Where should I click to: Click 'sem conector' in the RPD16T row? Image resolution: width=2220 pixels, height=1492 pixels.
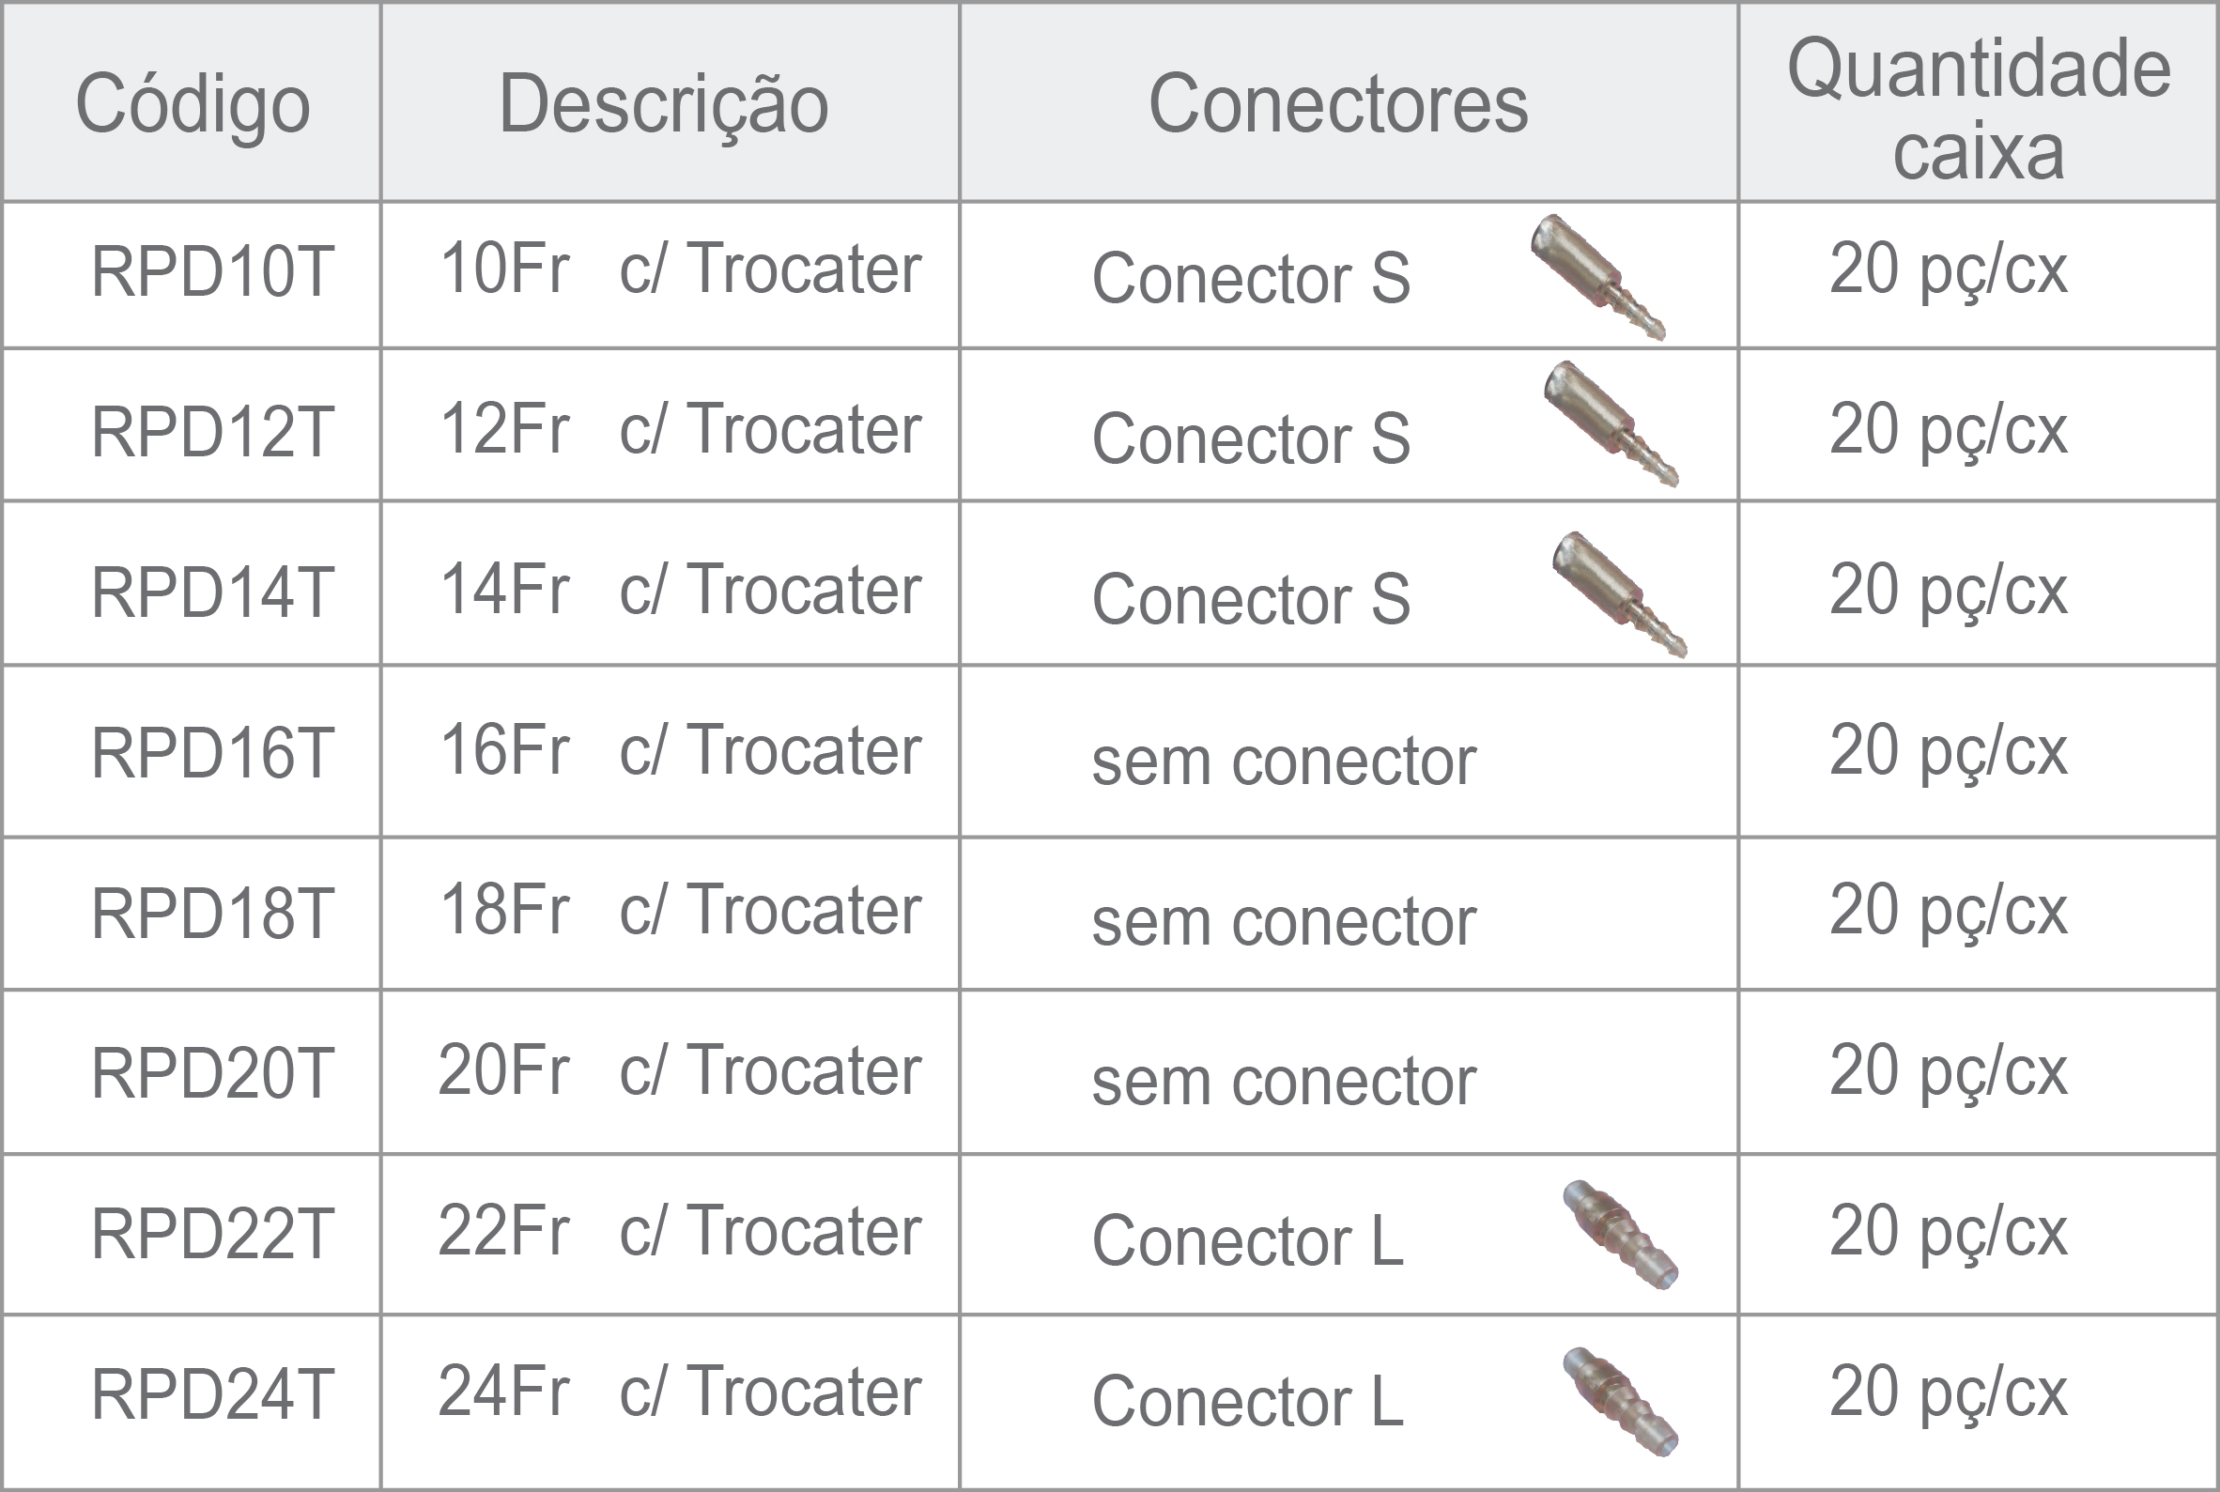[x=1284, y=762]
